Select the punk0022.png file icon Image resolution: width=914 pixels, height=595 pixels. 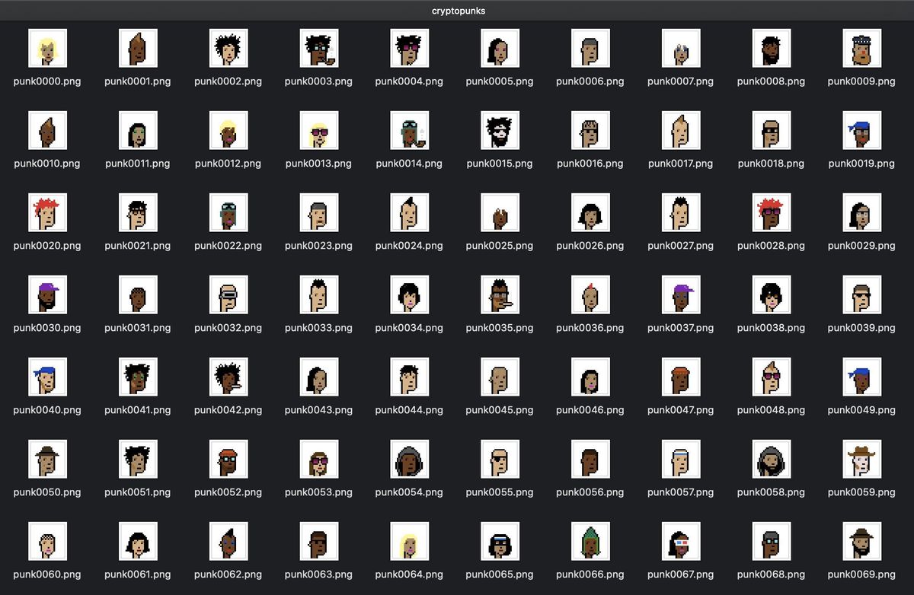pos(228,212)
